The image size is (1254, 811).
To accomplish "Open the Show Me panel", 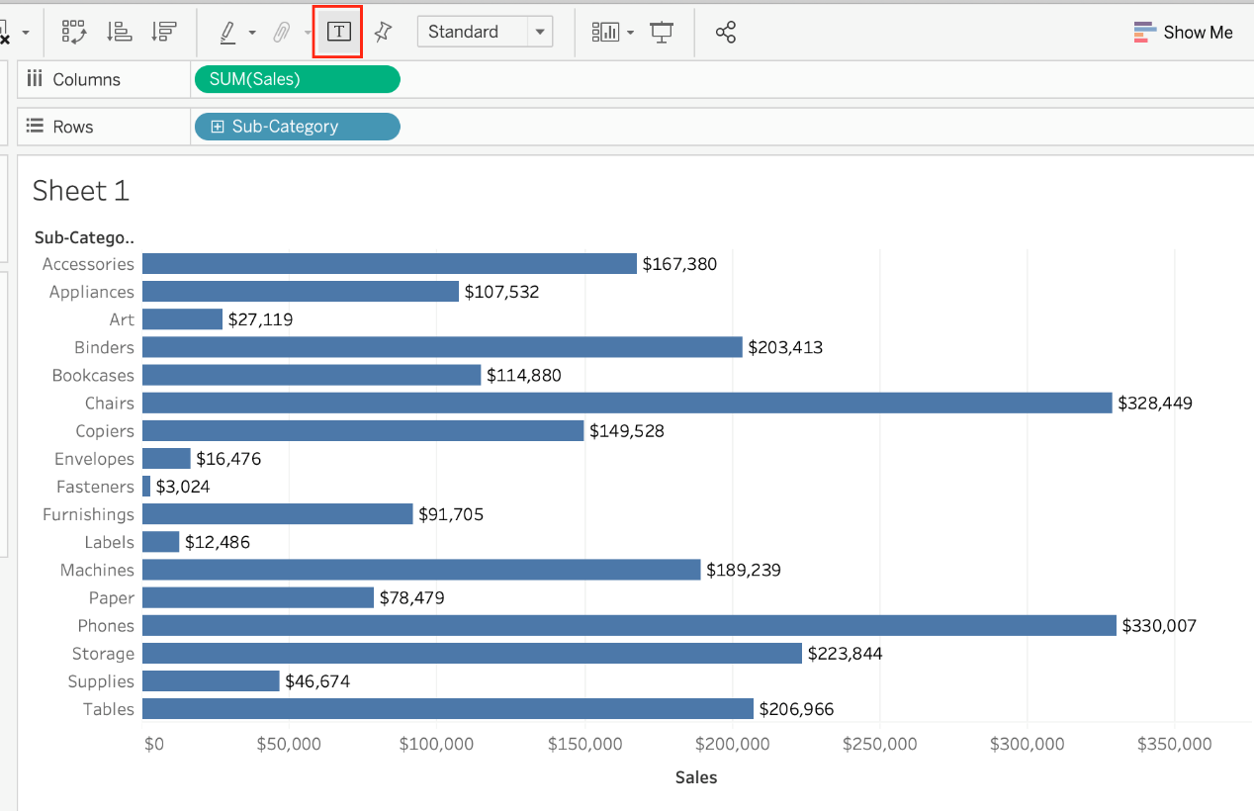I will [x=1183, y=32].
